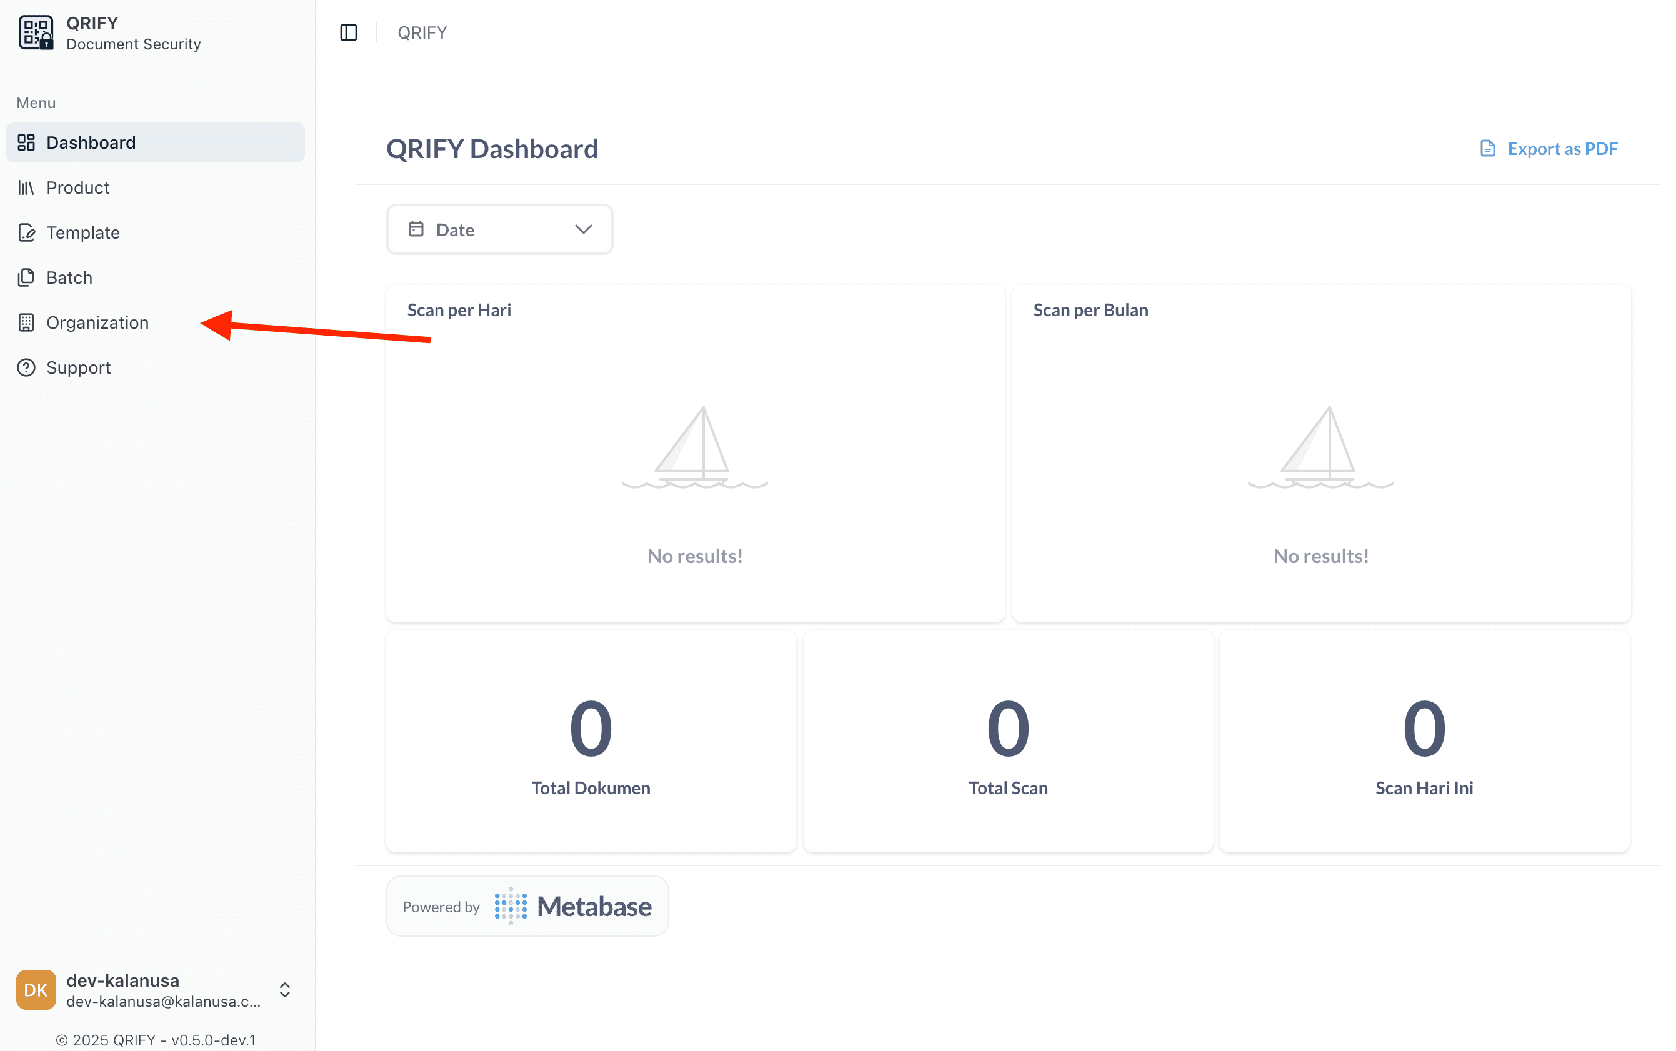Click the Support question mark icon
This screenshot has height=1051, width=1676.
(x=26, y=367)
